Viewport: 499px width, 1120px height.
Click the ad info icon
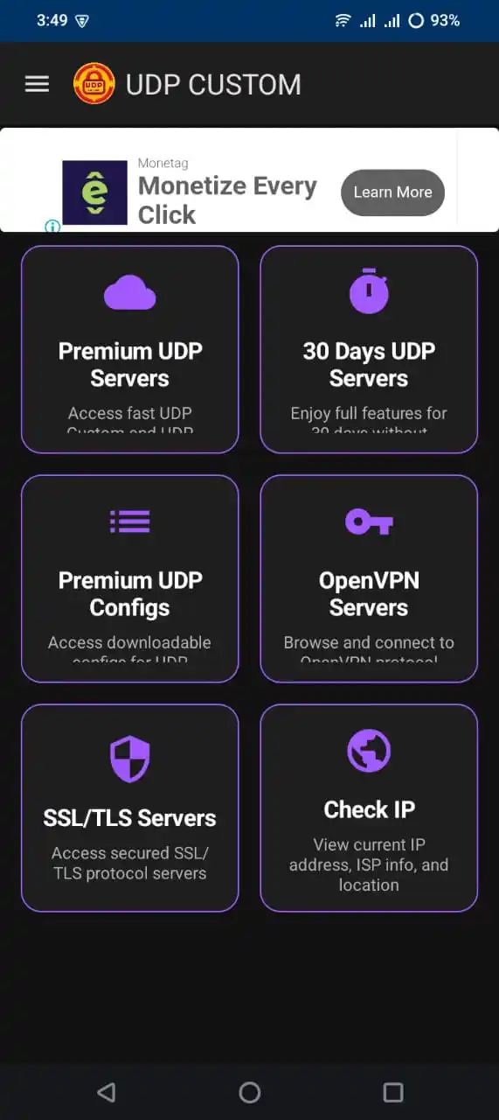[52, 227]
